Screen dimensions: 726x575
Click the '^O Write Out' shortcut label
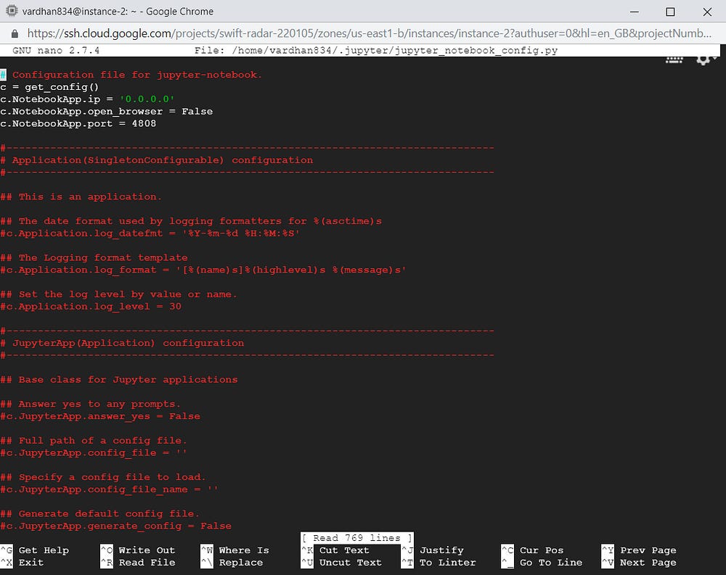[138, 550]
